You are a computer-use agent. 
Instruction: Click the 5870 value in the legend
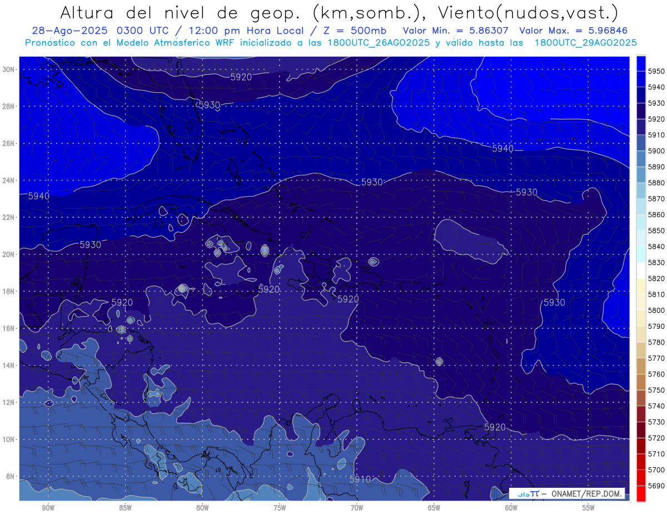coord(656,198)
